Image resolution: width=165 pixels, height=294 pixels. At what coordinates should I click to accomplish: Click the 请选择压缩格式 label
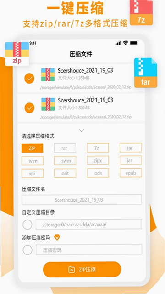click(x=38, y=136)
